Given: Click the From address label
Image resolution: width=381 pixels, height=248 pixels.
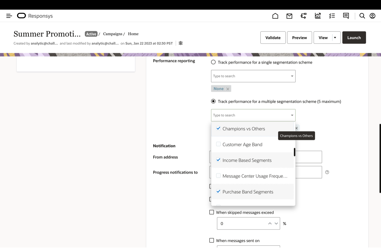Looking at the screenshot, I should point(165,157).
